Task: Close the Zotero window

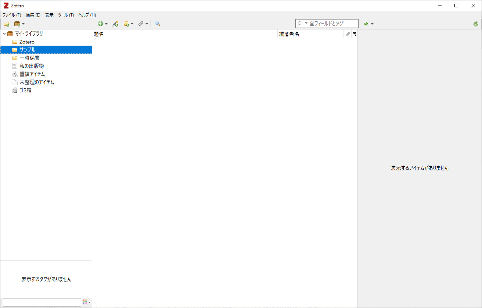Action: pos(473,6)
